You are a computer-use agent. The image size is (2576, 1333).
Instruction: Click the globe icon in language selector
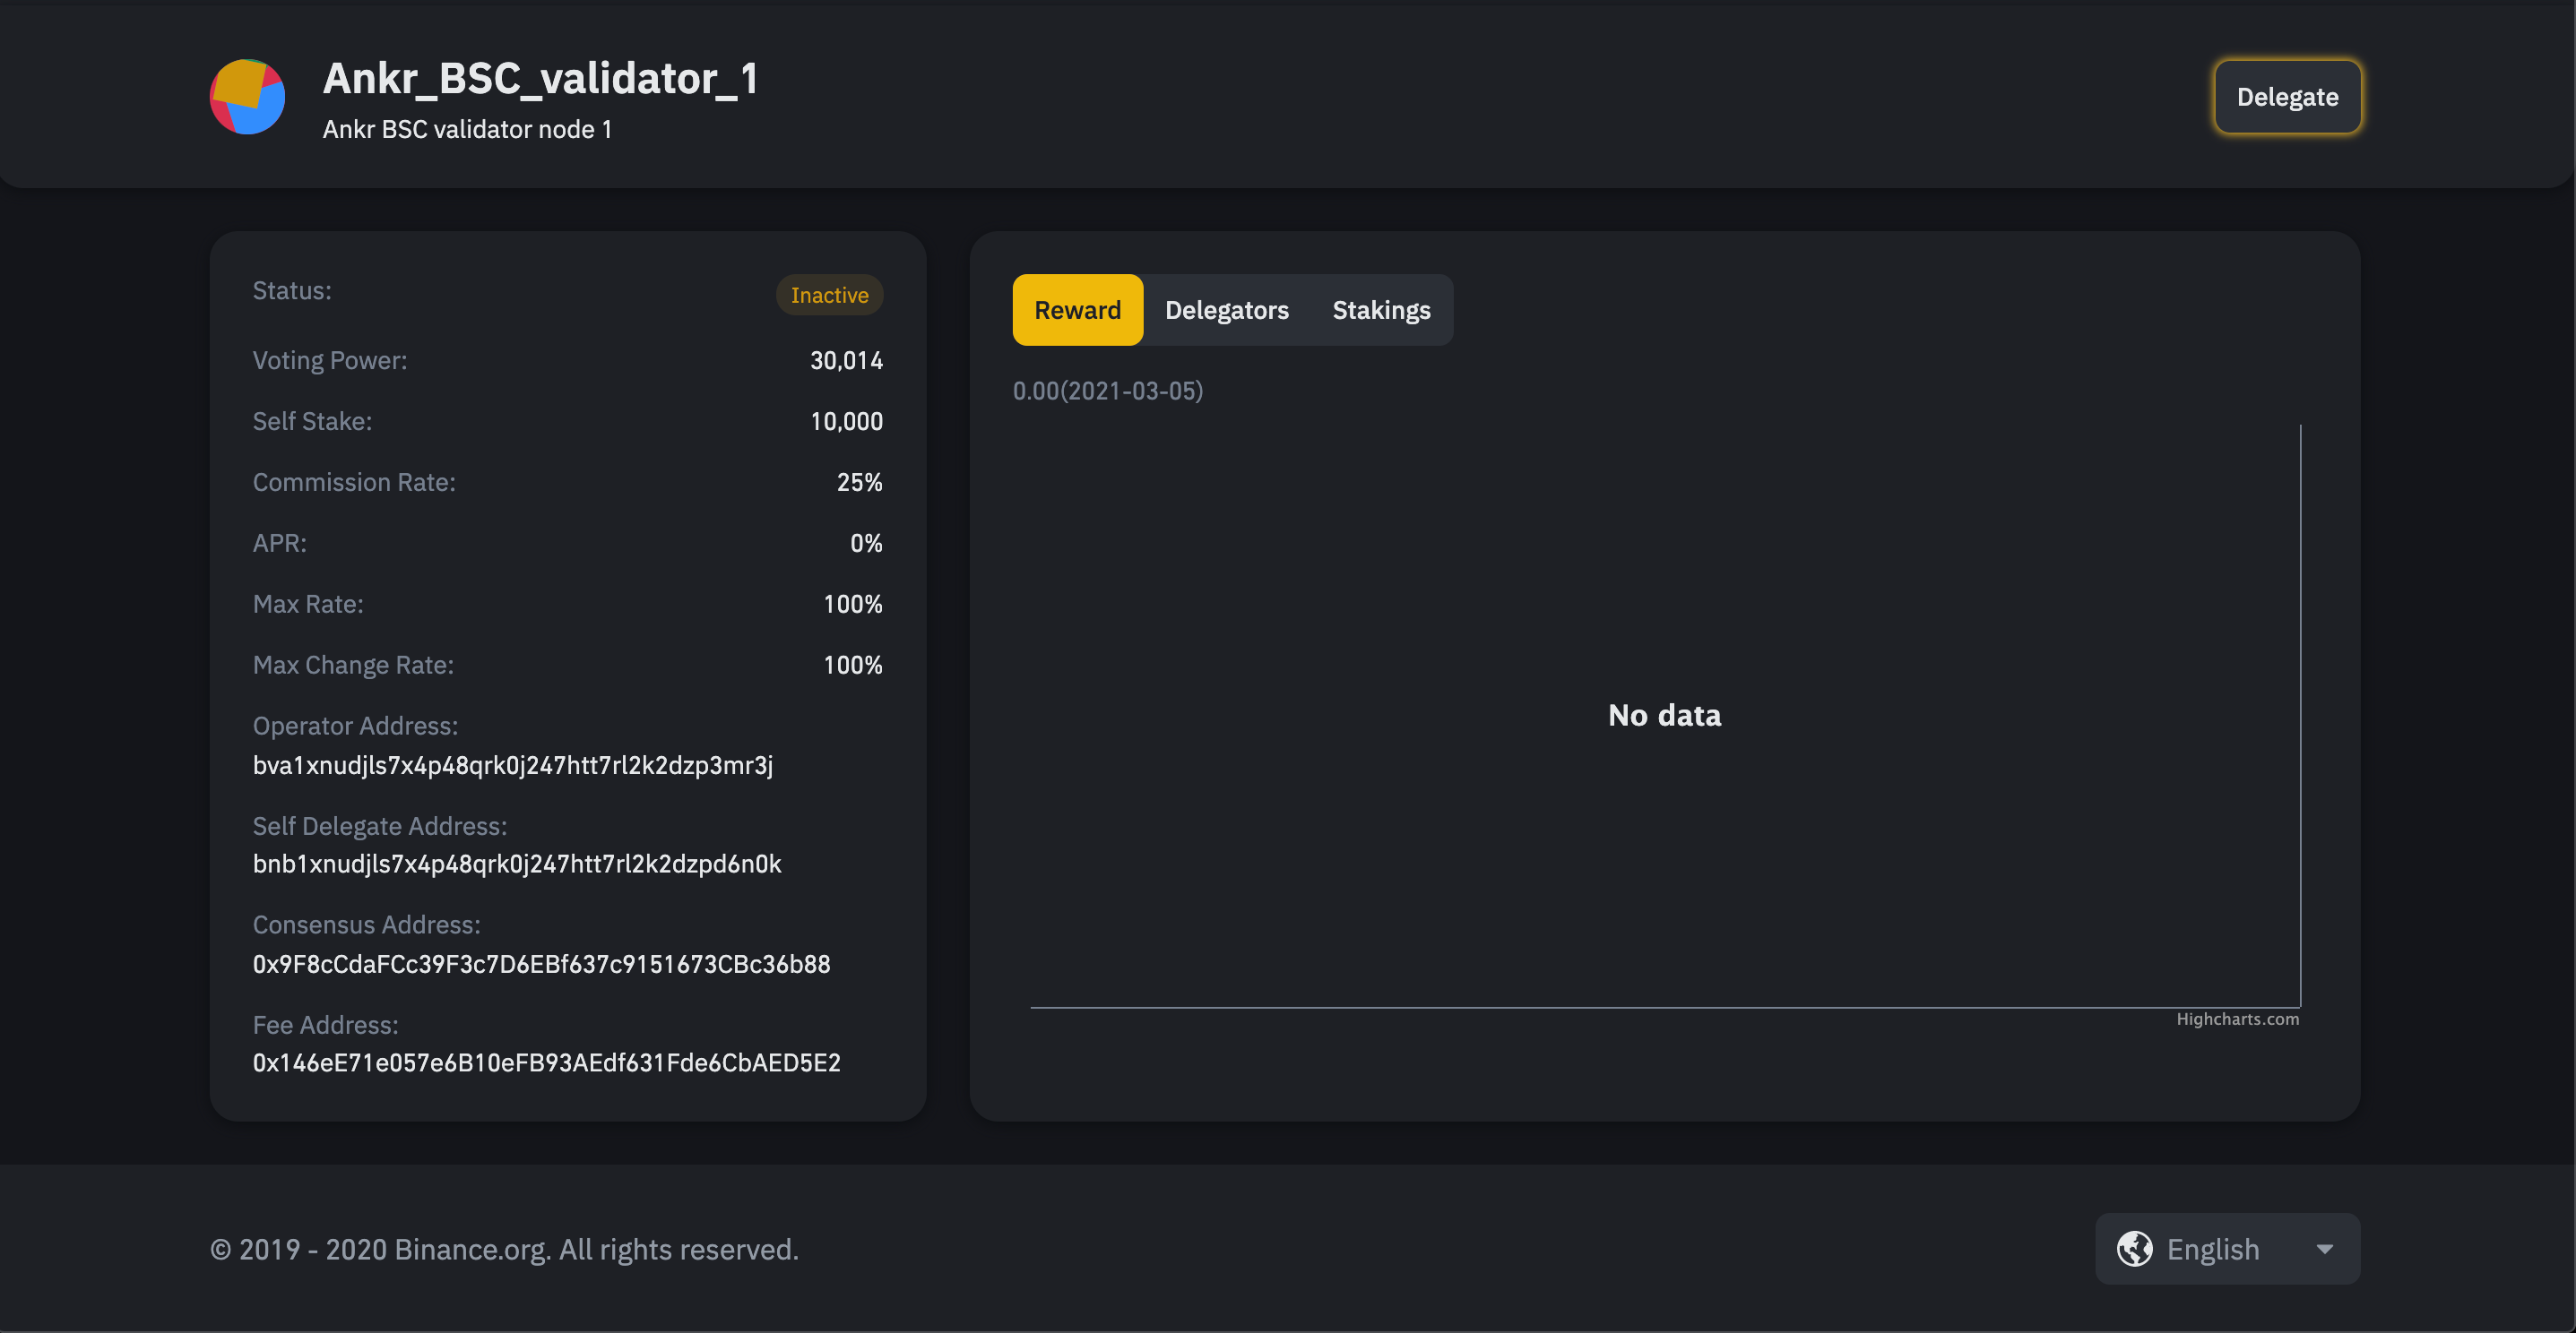[x=2134, y=1248]
